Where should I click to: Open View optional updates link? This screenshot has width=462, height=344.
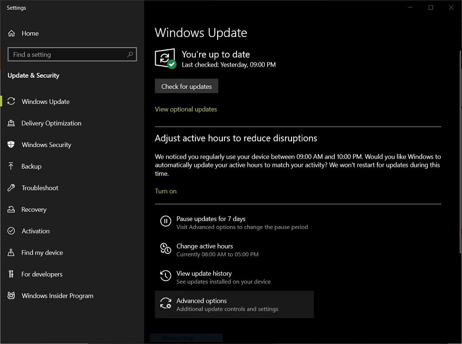point(186,109)
